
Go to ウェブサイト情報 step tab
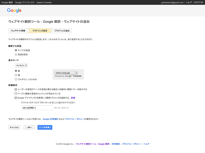pyautogui.click(x=18, y=31)
